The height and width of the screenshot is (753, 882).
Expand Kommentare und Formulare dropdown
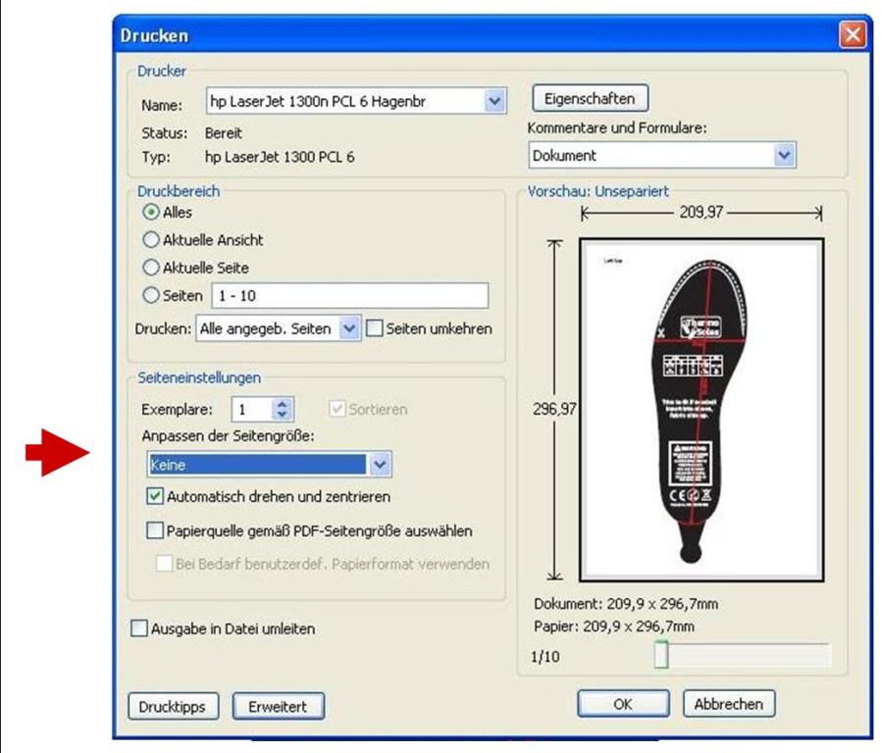pyautogui.click(x=784, y=155)
